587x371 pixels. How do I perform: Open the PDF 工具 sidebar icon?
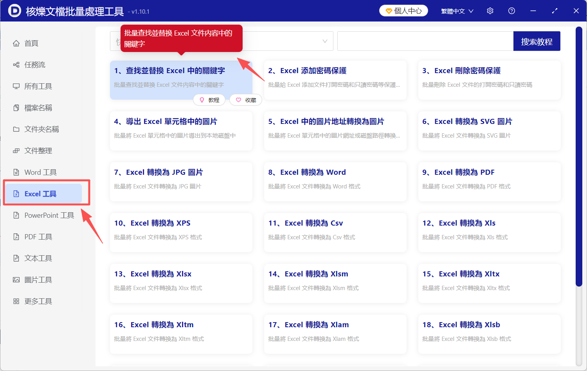[x=16, y=237]
